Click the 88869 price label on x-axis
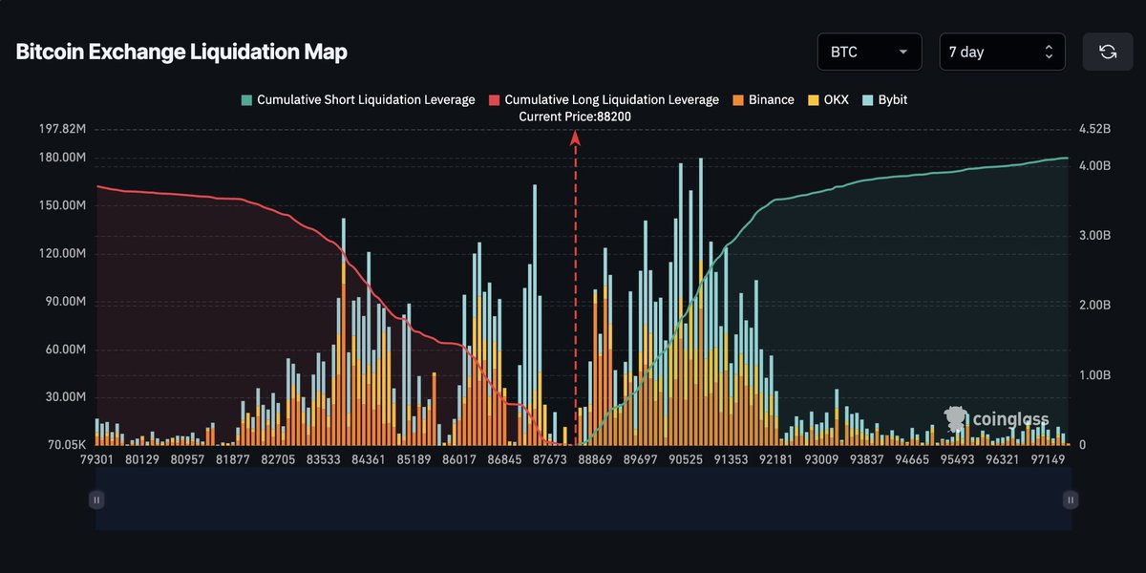 pos(596,459)
